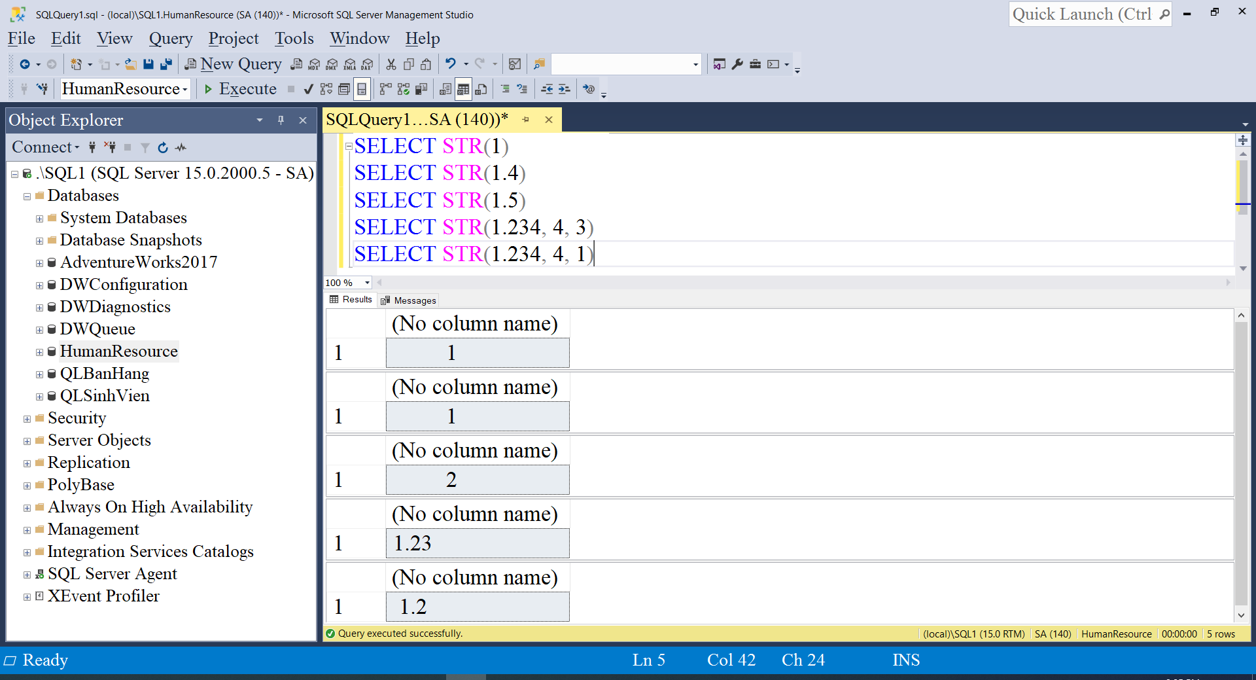Click the Save file icon
Viewport: 1256px width, 680px height.
tap(148, 64)
